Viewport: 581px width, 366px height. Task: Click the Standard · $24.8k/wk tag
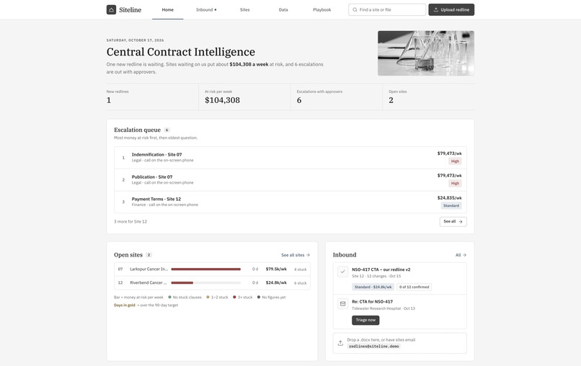point(373,287)
